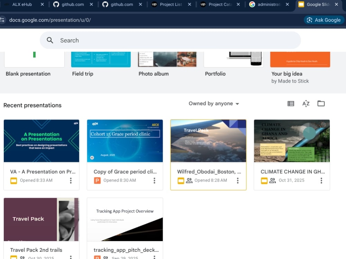Switch to the first github.com tab
This screenshot has width=346, height=259.
click(x=73, y=4)
